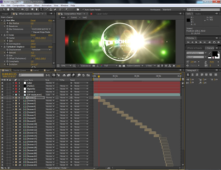Reset the CC Lens effect
This screenshot has width=221, height=170.
click(x=33, y=35)
